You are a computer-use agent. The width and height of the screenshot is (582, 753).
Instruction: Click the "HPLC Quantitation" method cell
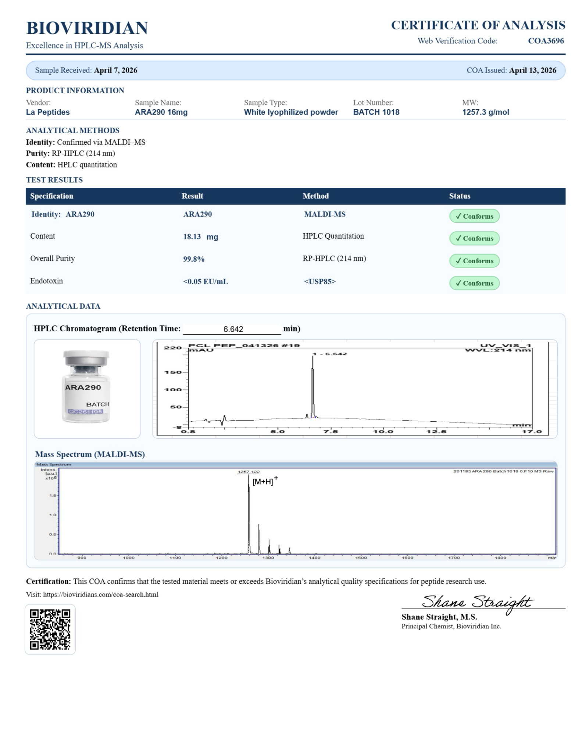coord(333,236)
